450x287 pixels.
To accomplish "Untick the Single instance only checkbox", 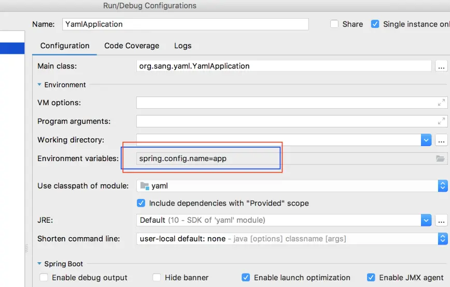I will pyautogui.click(x=375, y=24).
